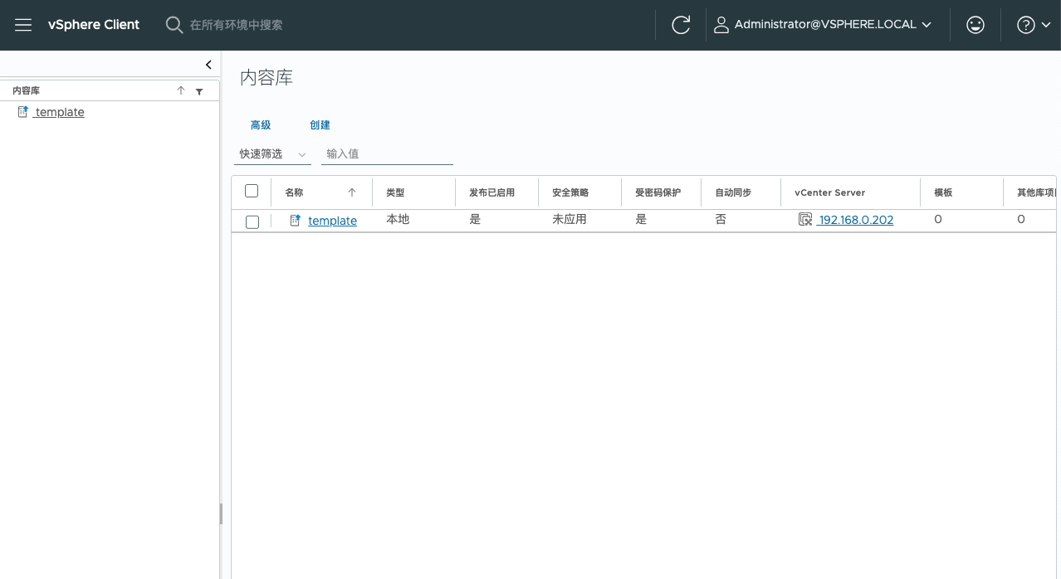
Task: Expand the help menu chevron
Action: point(1046,25)
